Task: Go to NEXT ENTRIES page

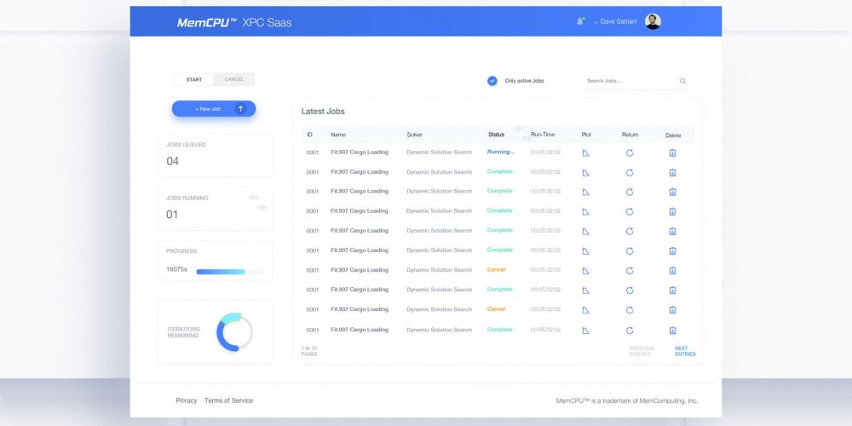Action: click(x=684, y=350)
